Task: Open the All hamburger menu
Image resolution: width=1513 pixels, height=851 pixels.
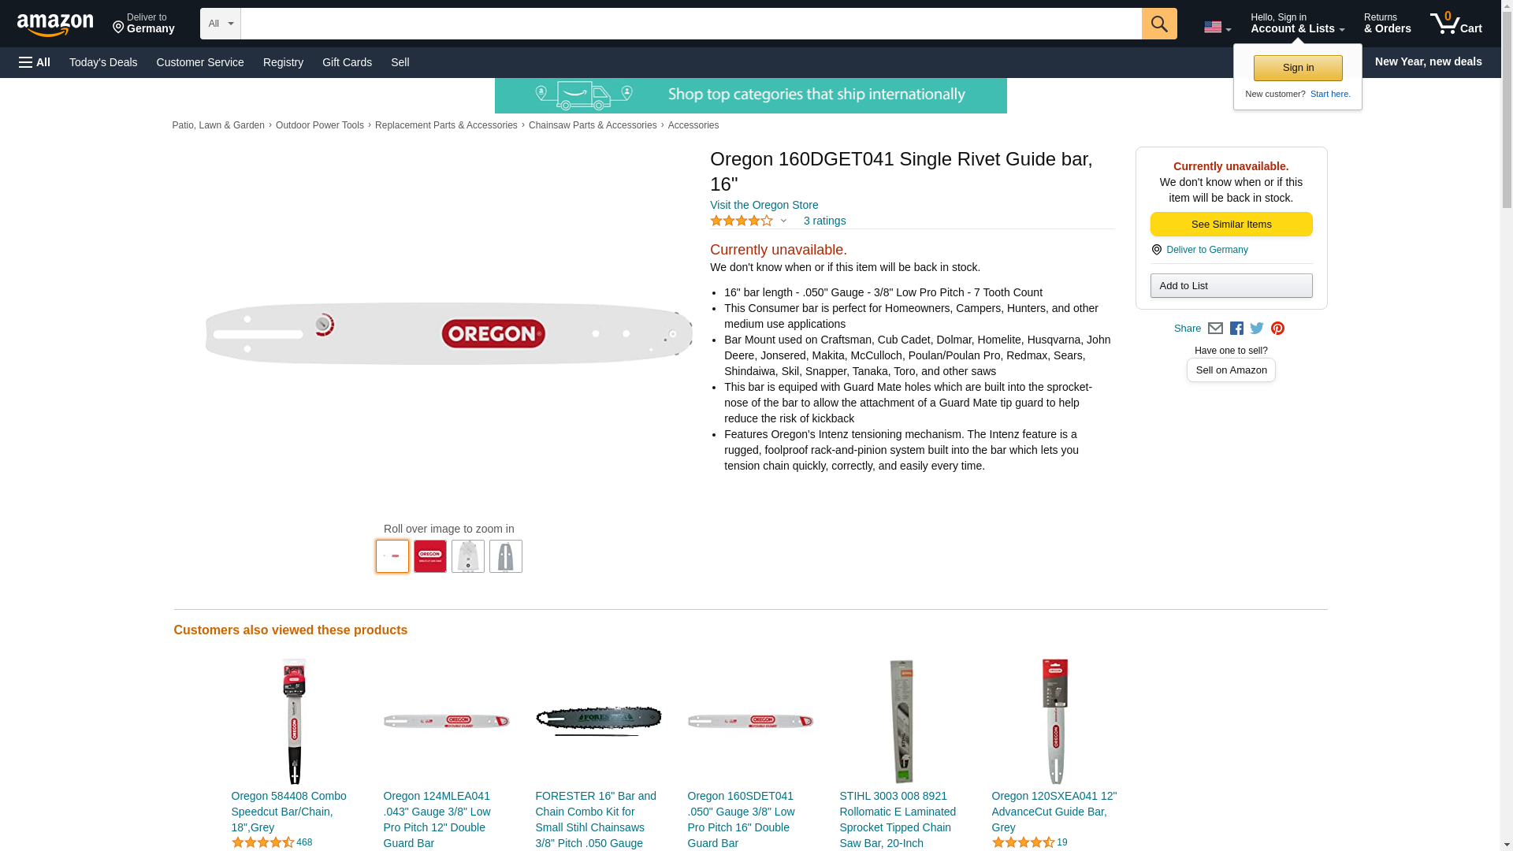Action: tap(35, 62)
